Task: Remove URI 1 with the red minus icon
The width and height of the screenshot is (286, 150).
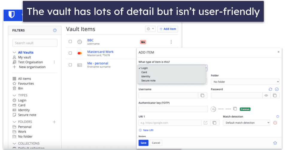Action: click(x=275, y=123)
